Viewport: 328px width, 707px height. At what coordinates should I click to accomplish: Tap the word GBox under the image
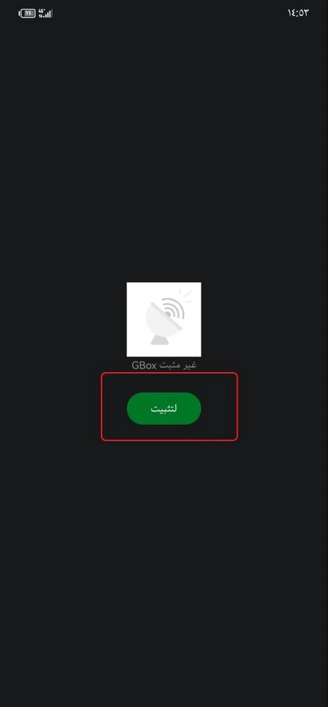[143, 366]
